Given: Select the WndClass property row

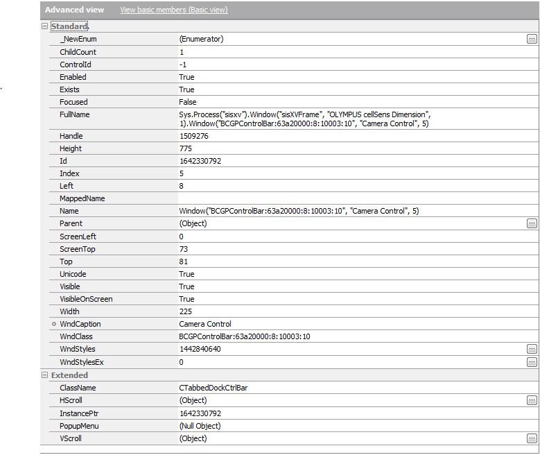Looking at the screenshot, I should click(x=76, y=336).
